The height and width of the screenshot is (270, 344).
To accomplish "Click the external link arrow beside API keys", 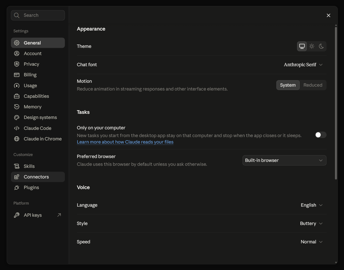I will click(59, 215).
